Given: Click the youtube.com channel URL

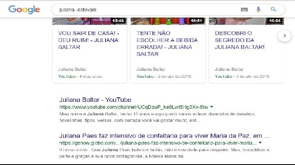Looking at the screenshot, I should pos(134,107).
